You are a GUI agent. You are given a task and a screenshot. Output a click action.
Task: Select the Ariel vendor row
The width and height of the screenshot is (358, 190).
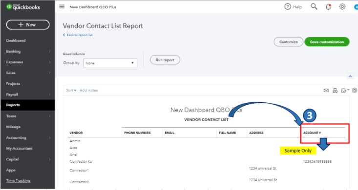point(73,155)
